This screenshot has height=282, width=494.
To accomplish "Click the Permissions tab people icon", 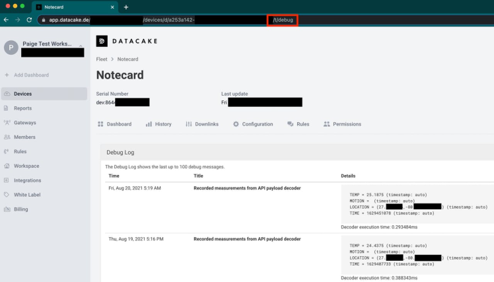I will [x=327, y=124].
